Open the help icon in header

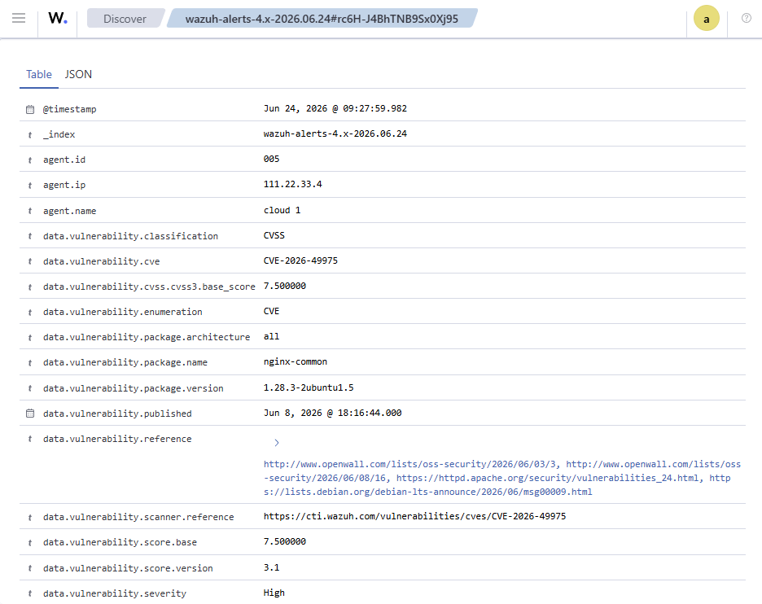746,18
